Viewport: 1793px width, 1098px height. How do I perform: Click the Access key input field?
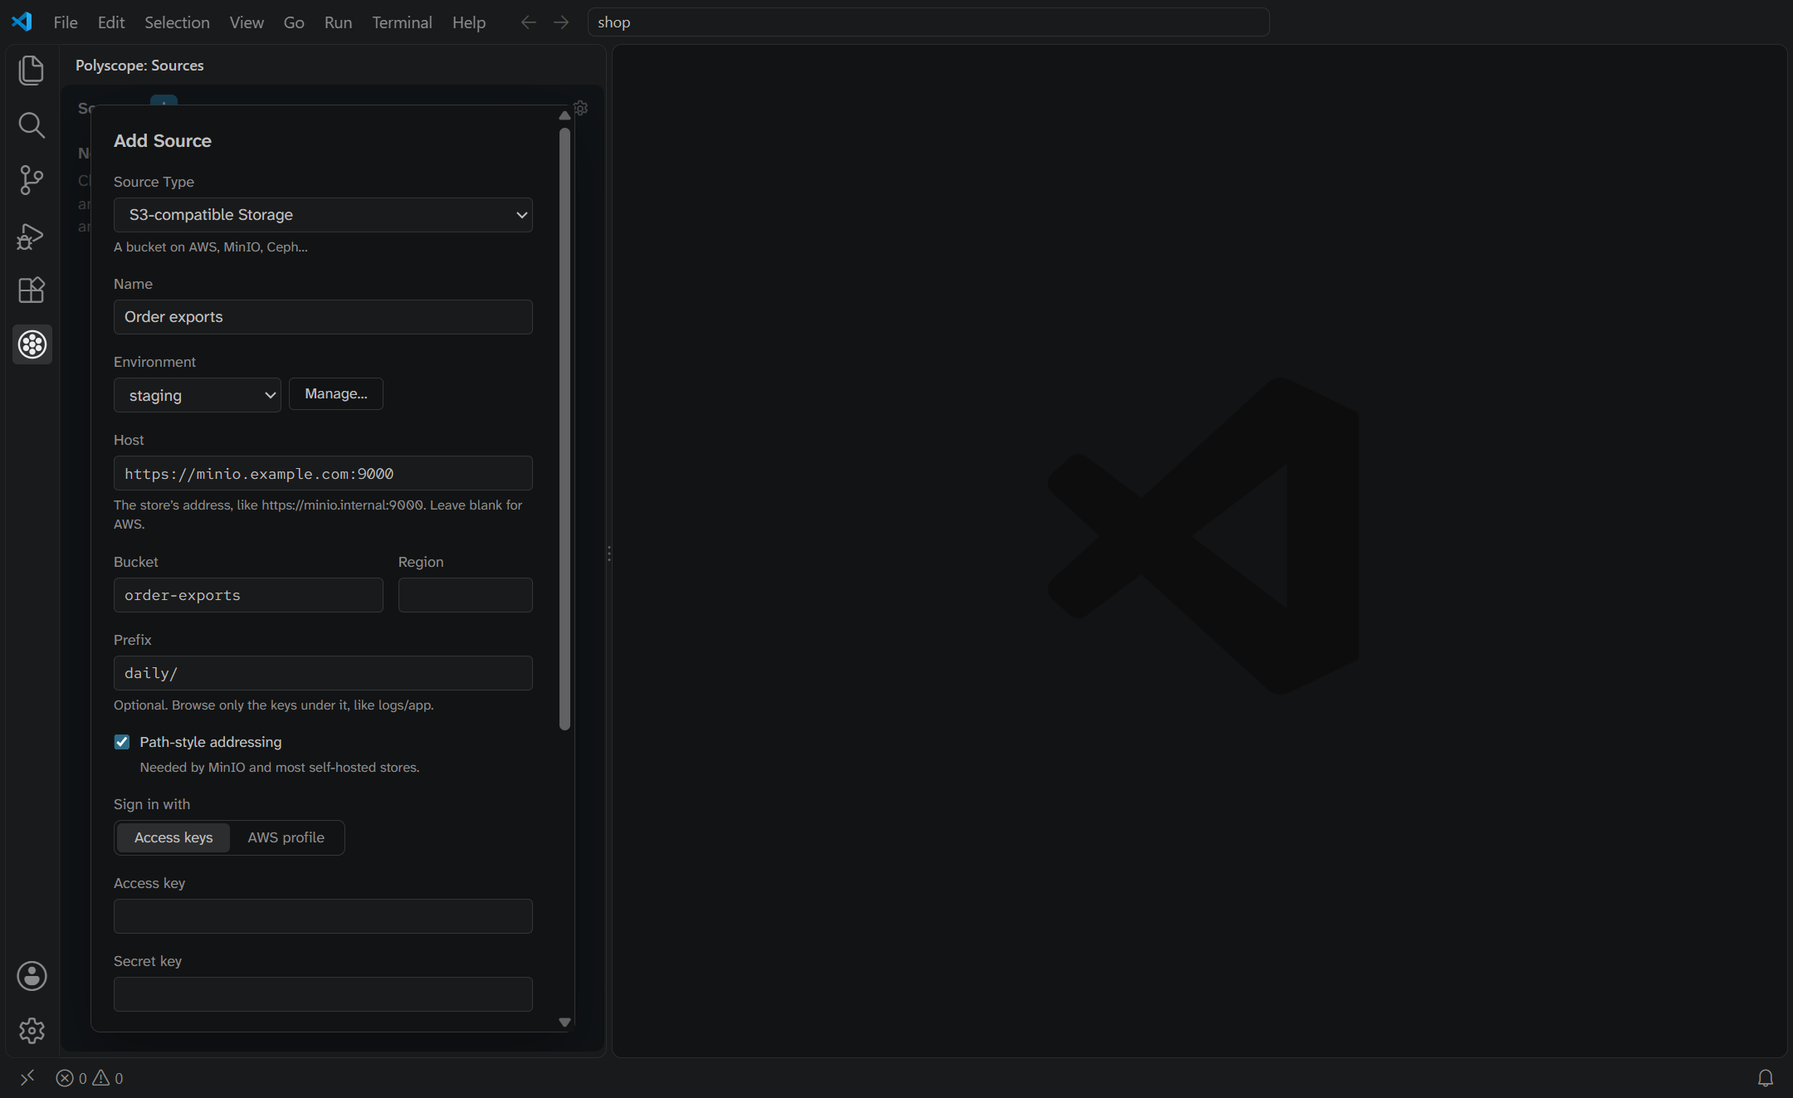pos(323,916)
